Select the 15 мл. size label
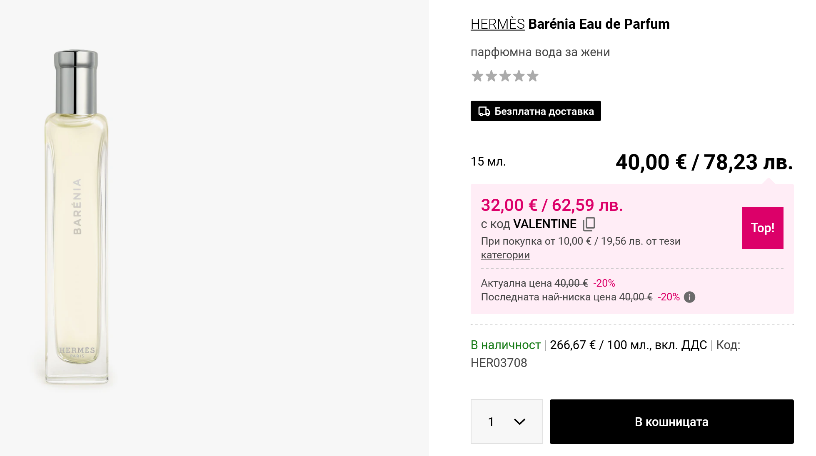The width and height of the screenshot is (816, 456). (x=488, y=161)
